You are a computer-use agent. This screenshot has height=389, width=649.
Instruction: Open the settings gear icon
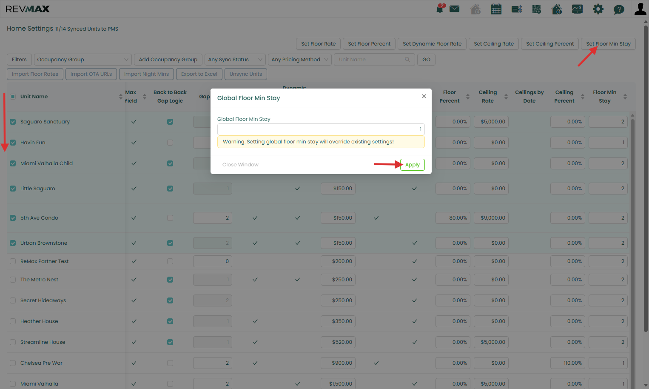click(x=598, y=9)
